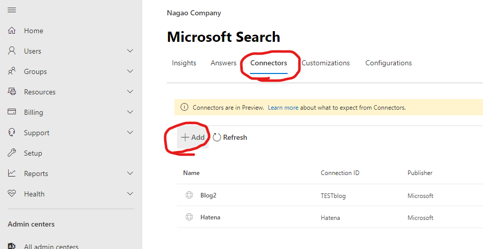483x249 pixels.
Task: Click the Reports chart icon
Action: point(12,173)
